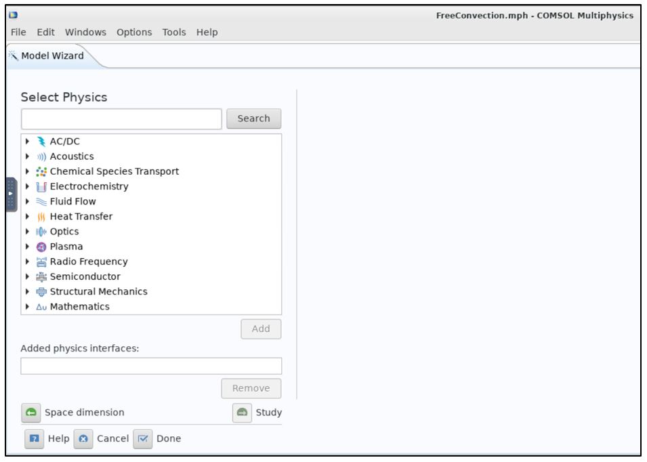This screenshot has height=462, width=647.
Task: Click the Done checkmark icon
Action: [143, 438]
